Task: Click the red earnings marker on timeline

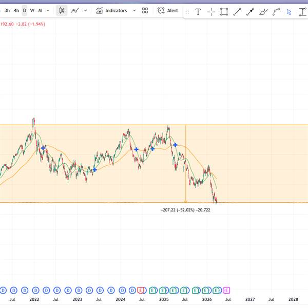Action: (141, 290)
